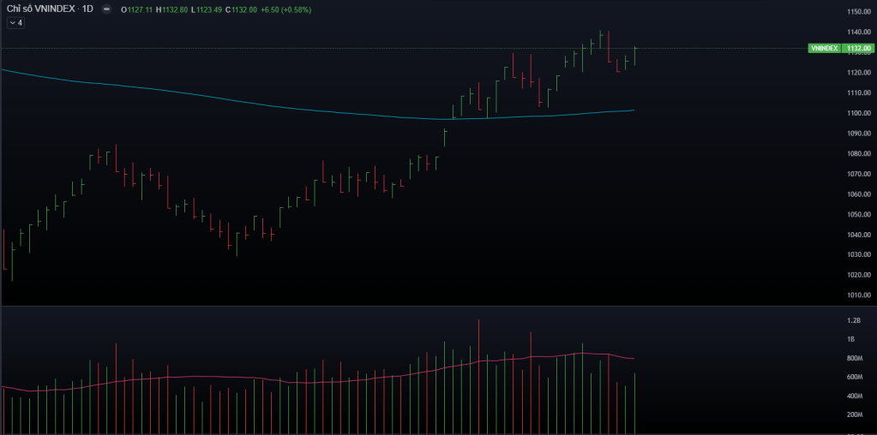
Task: Click the round minus icon beside the symbol title
Action: (105, 9)
